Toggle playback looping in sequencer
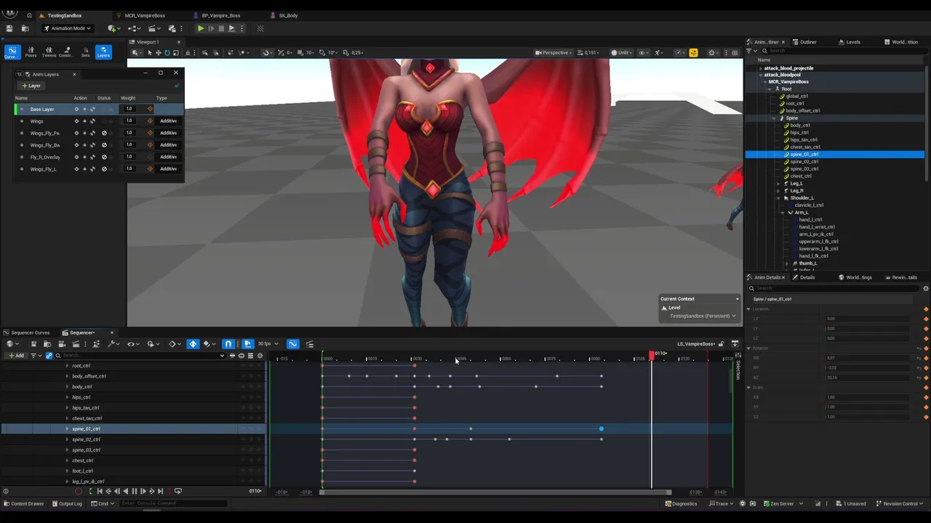Image resolution: width=931 pixels, height=523 pixels. pyautogui.click(x=177, y=492)
